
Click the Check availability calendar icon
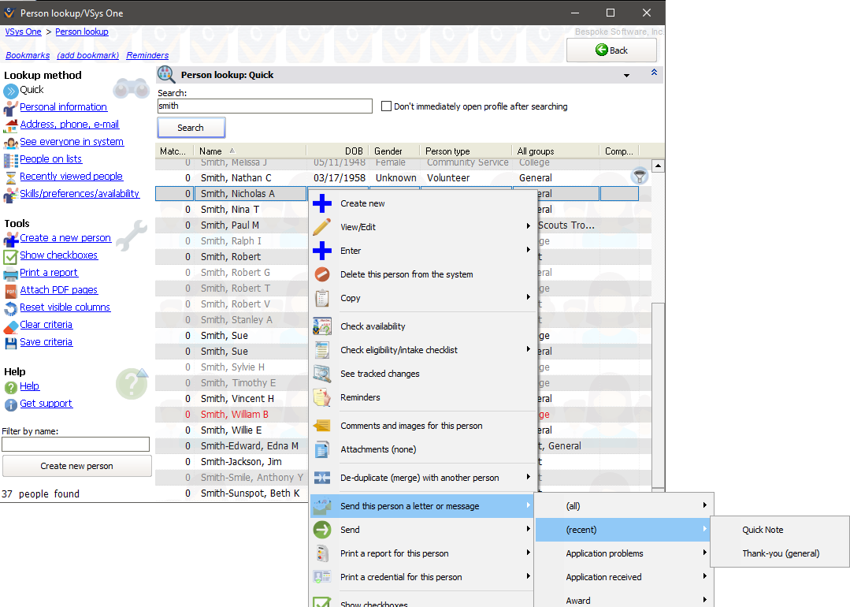point(321,326)
